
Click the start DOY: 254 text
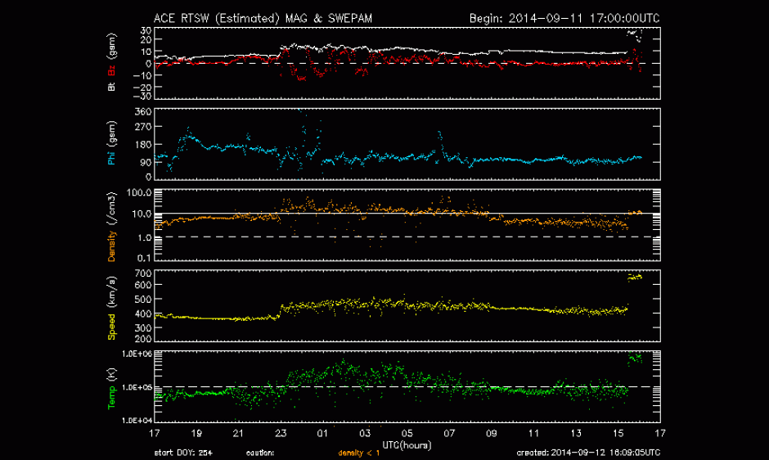[x=182, y=452]
